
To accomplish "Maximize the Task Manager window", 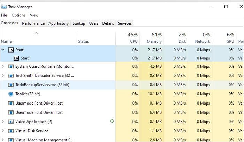I will (226, 7).
